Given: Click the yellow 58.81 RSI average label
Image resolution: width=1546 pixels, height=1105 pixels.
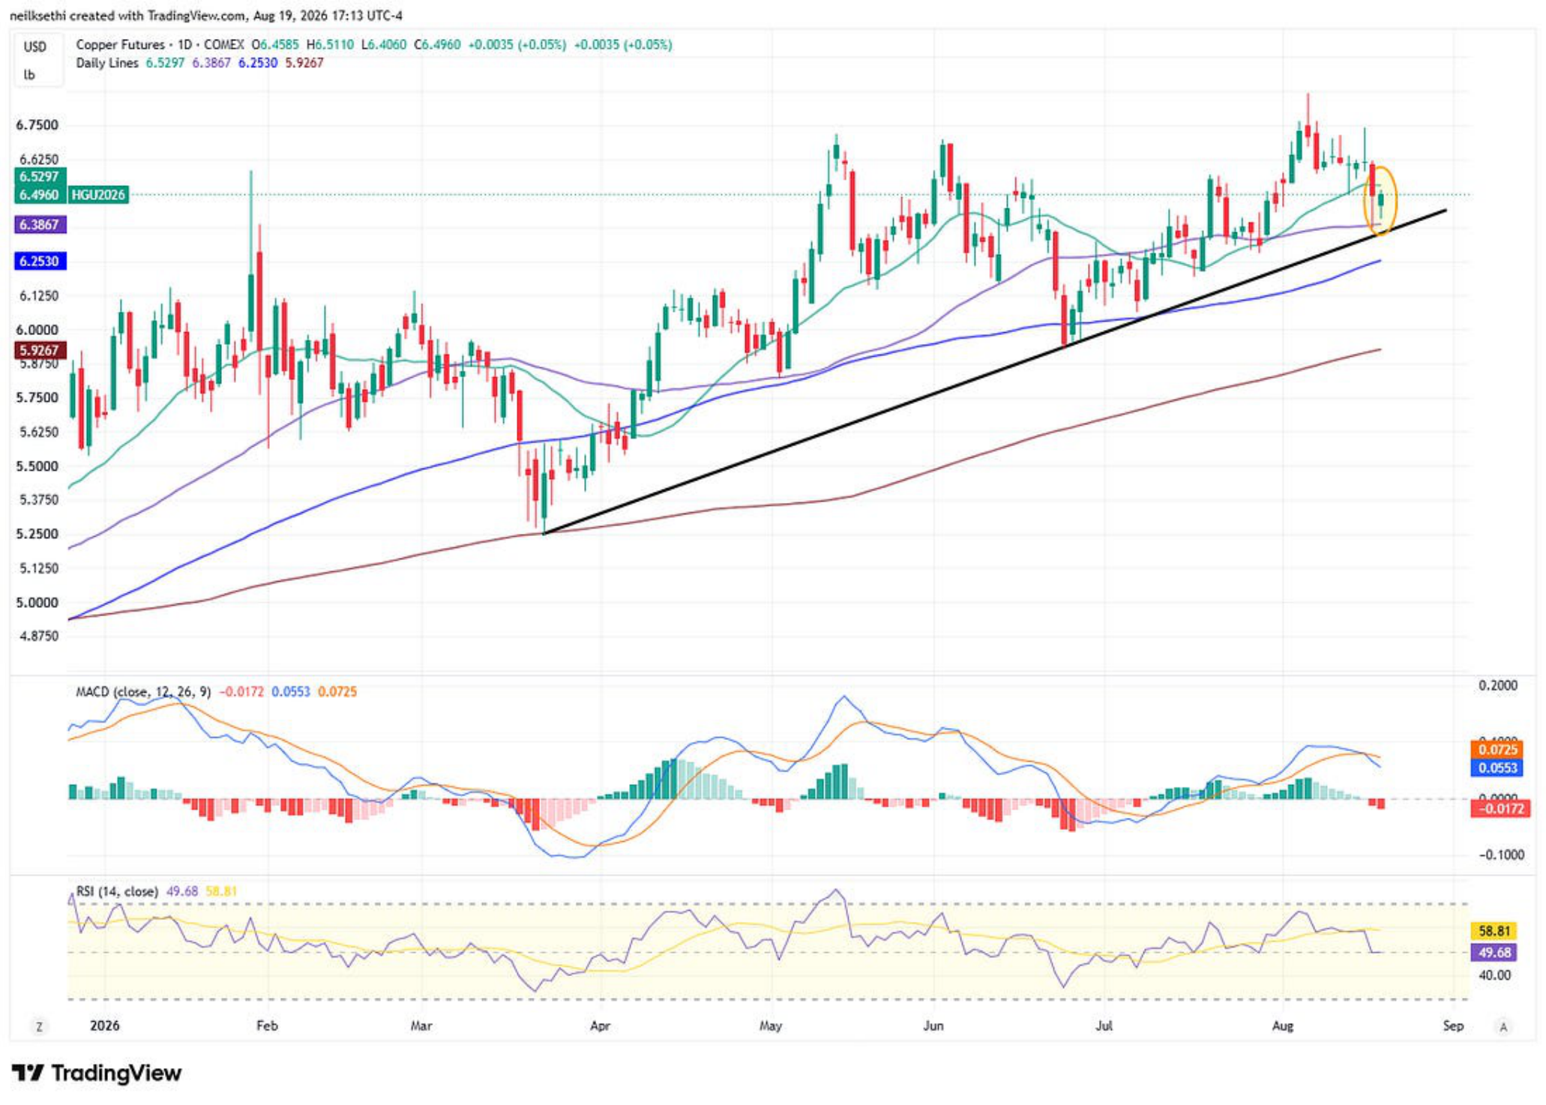Looking at the screenshot, I should 1494,931.
